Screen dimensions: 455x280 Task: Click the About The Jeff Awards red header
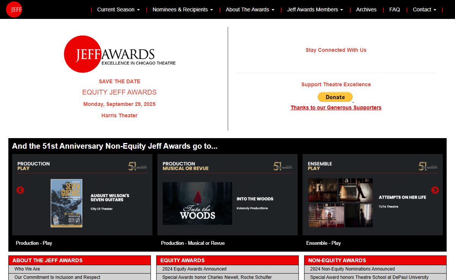80,260
